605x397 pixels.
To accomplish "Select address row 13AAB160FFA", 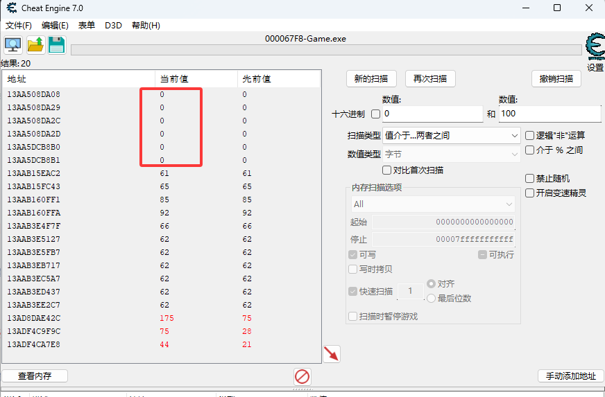I will (x=162, y=213).
